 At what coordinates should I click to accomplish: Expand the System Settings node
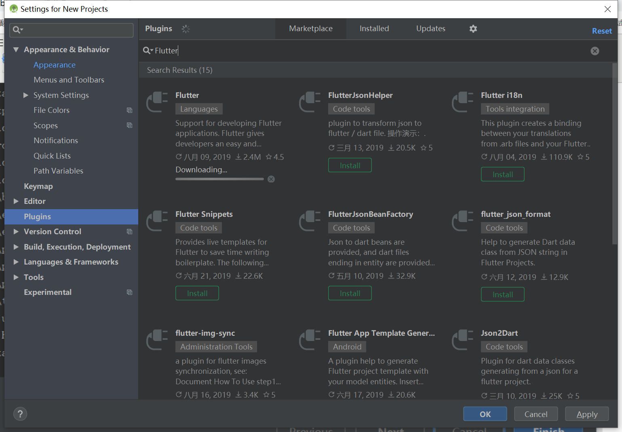coord(26,95)
